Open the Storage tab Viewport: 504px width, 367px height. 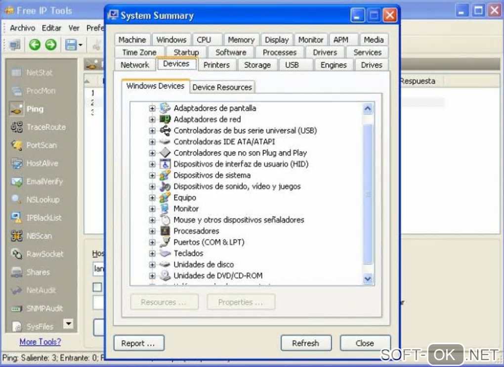pyautogui.click(x=257, y=65)
